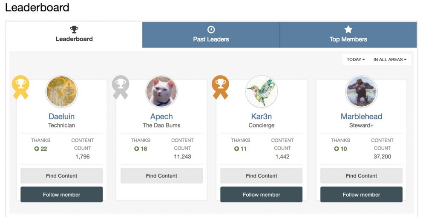Open the Top Members tab
This screenshot has width=426, height=217.
(348, 35)
